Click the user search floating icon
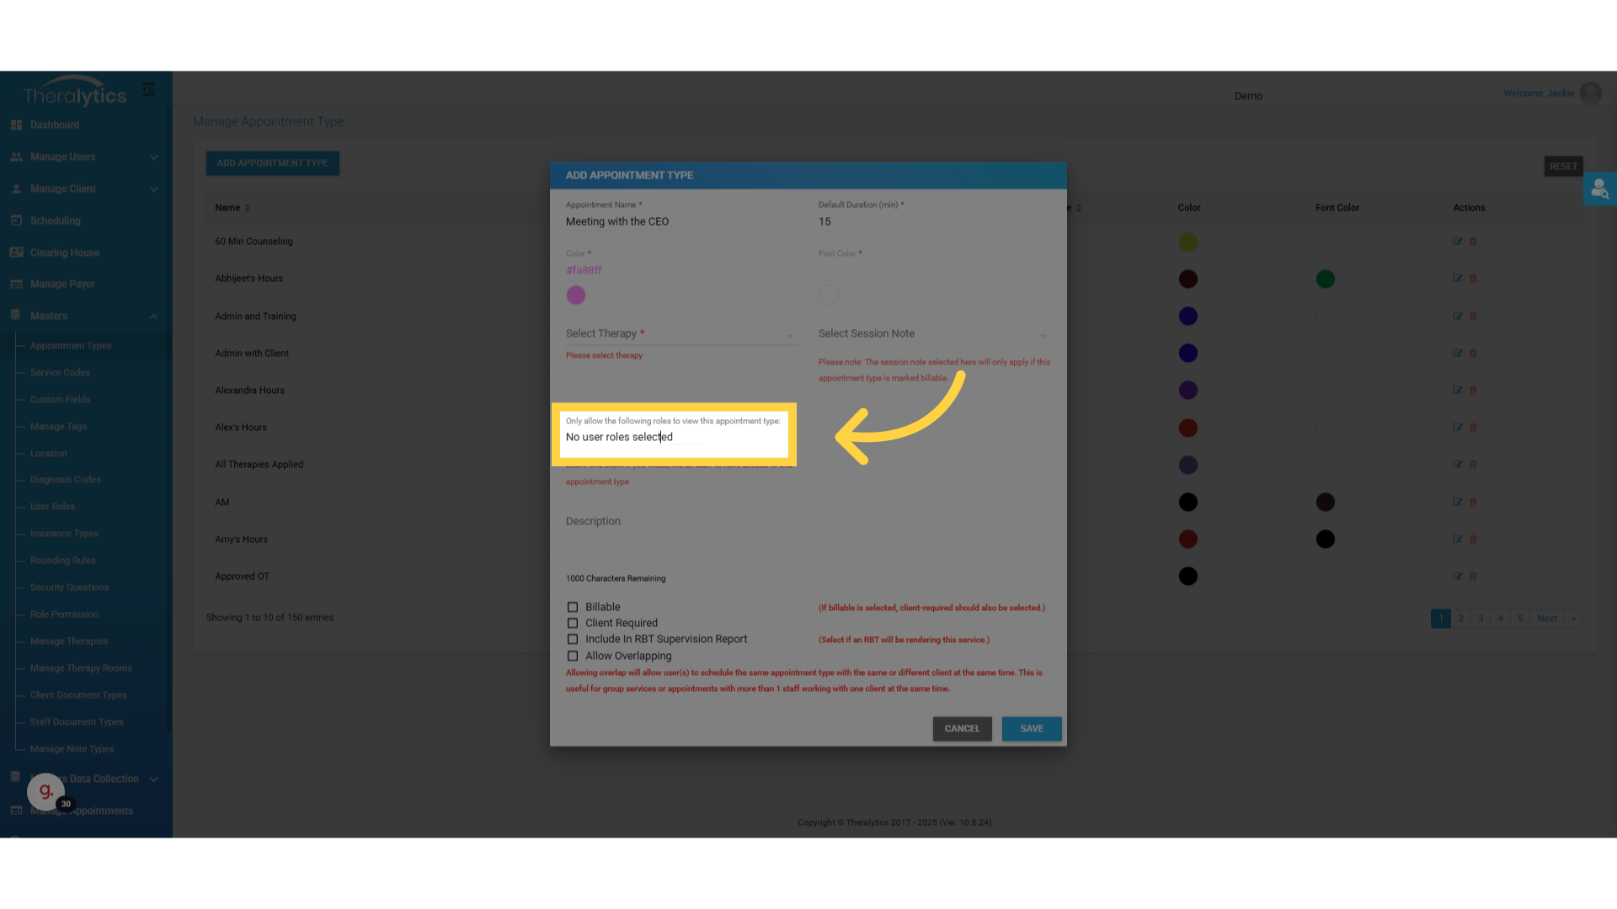The width and height of the screenshot is (1617, 909). (x=1599, y=189)
